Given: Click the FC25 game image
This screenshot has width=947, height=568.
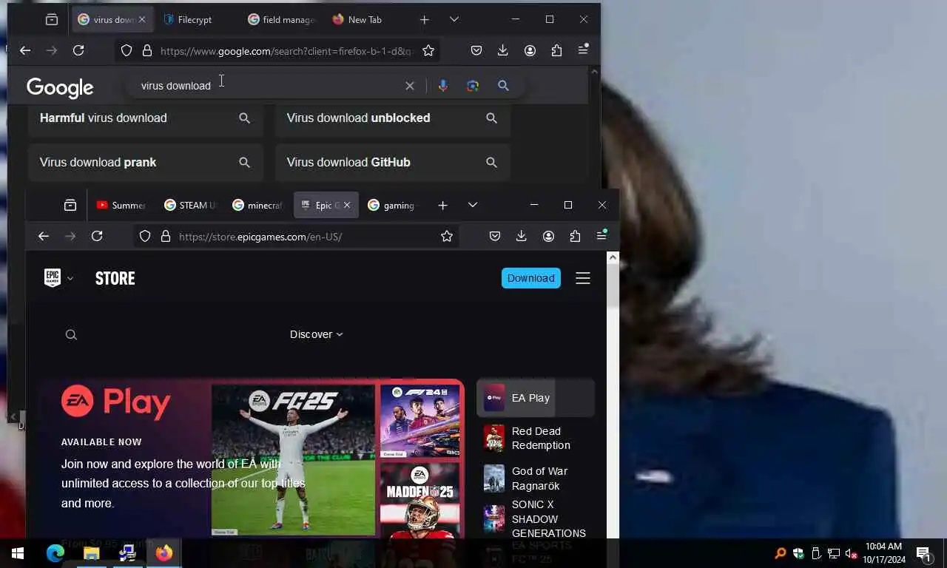Looking at the screenshot, I should click(293, 459).
